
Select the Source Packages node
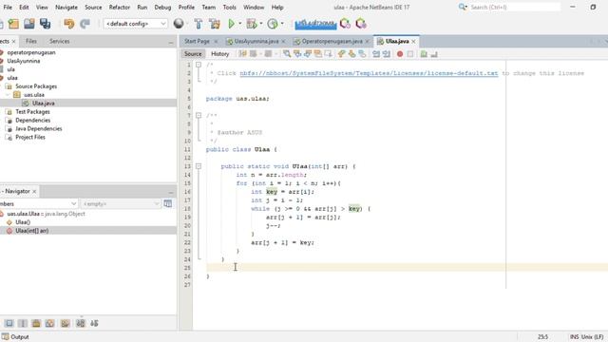pos(36,86)
